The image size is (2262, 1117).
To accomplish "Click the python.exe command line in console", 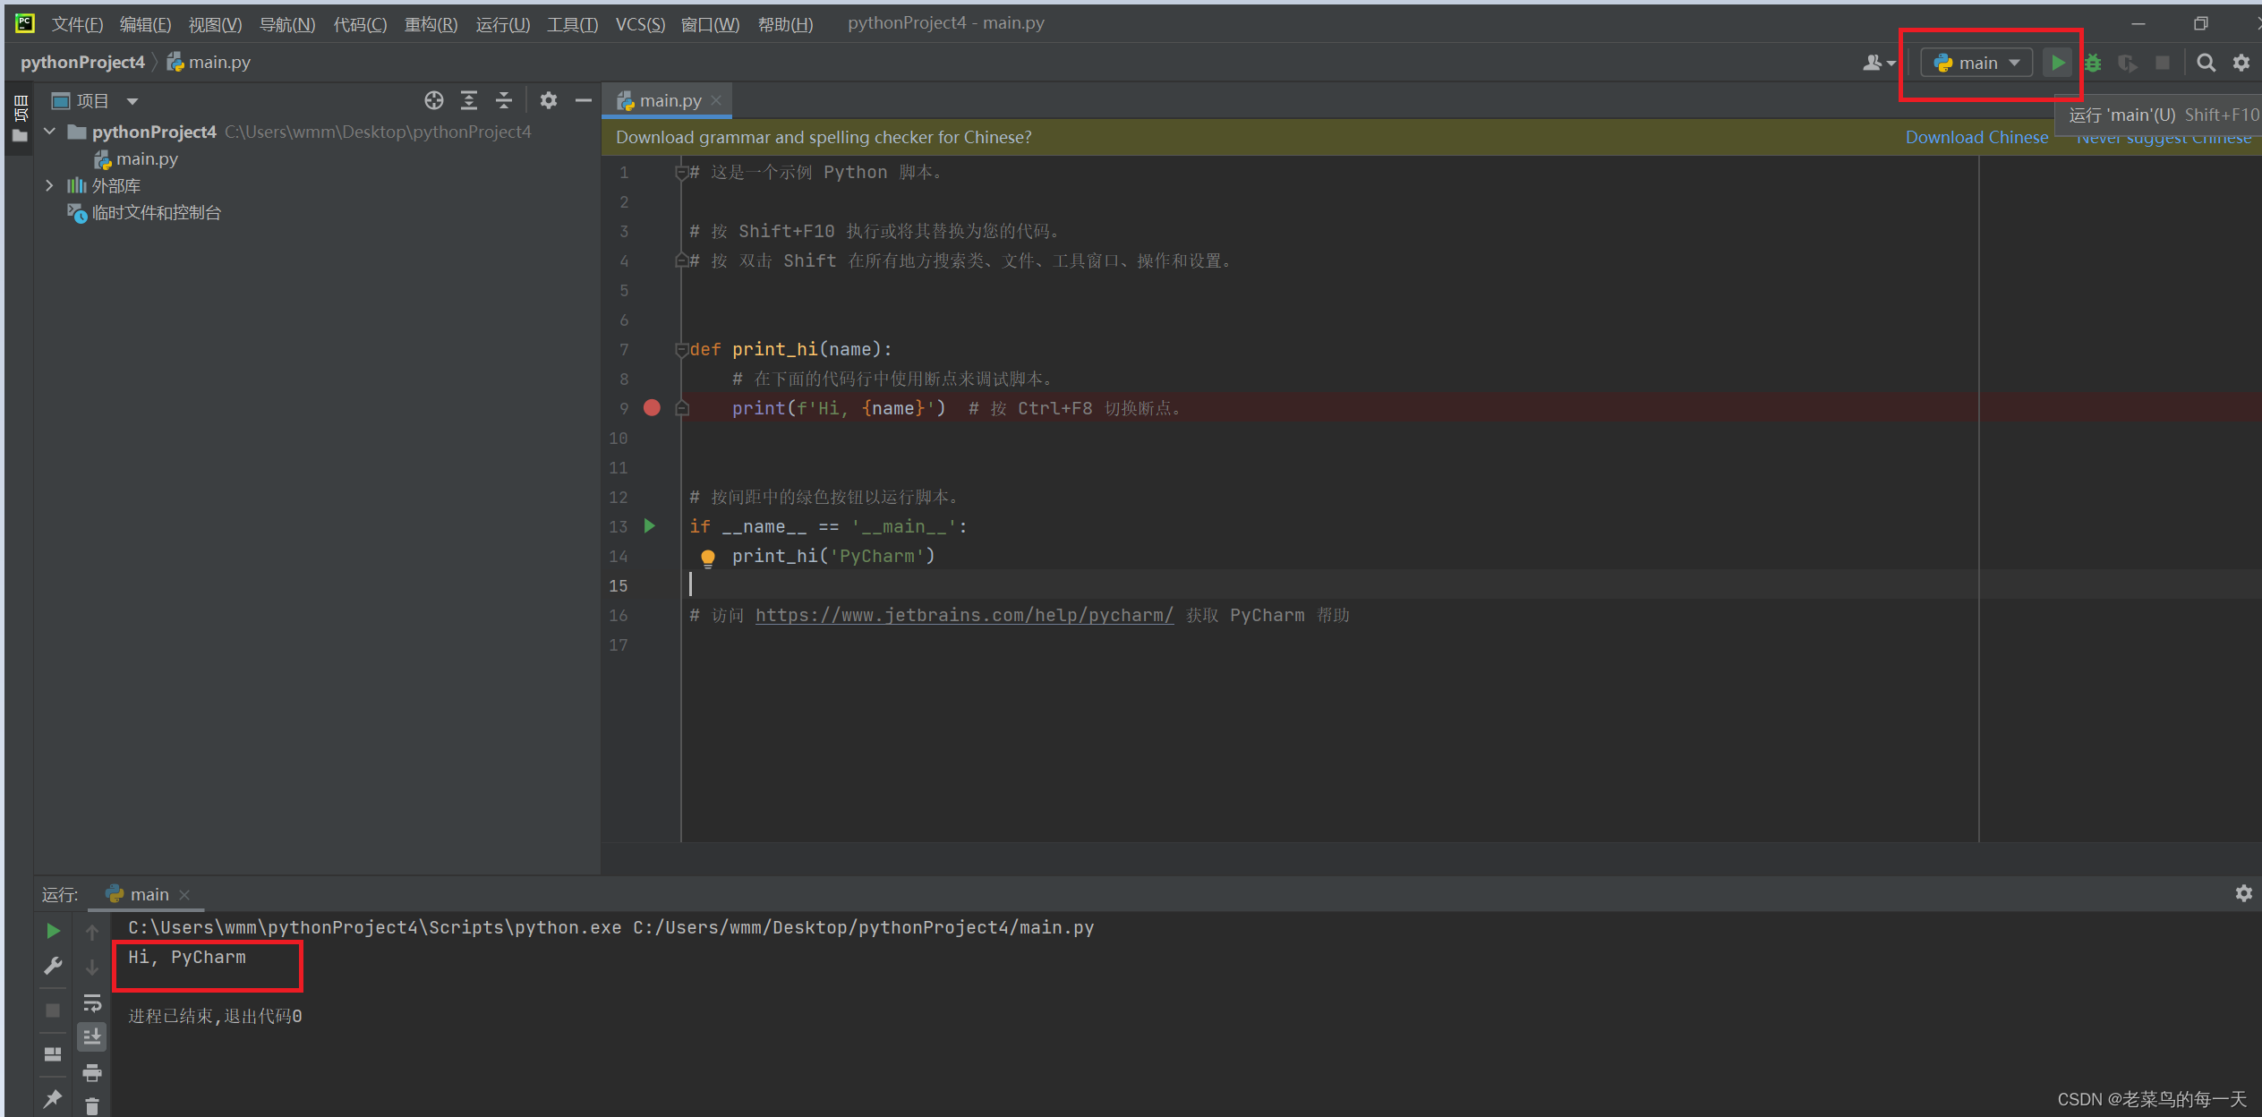I will point(610,927).
